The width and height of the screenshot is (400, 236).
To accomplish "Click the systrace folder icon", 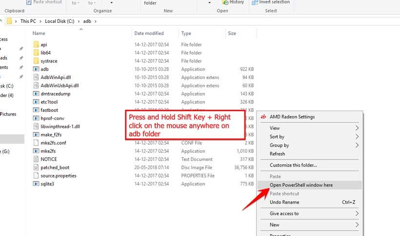I will pos(36,61).
